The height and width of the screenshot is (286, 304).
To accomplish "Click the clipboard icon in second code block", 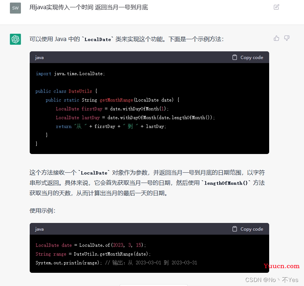I will (x=235, y=229).
